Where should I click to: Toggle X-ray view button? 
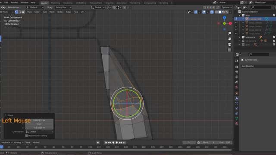point(212,12)
